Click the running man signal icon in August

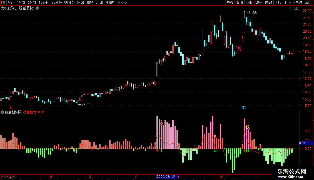(x=161, y=122)
